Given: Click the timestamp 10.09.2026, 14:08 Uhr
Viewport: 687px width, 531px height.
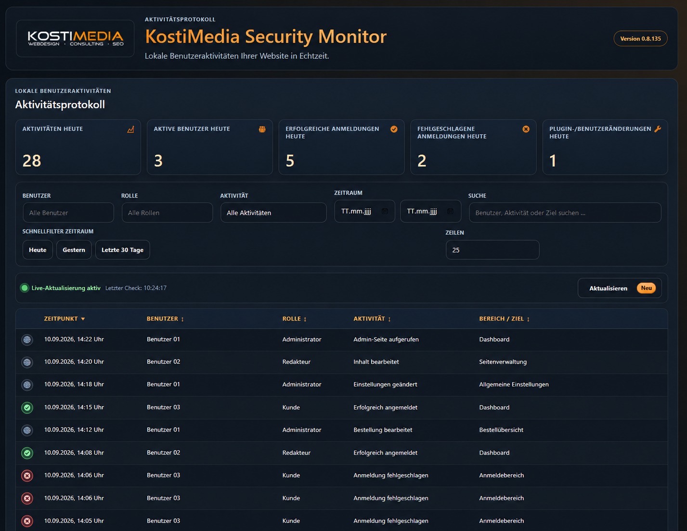Looking at the screenshot, I should coord(74,452).
